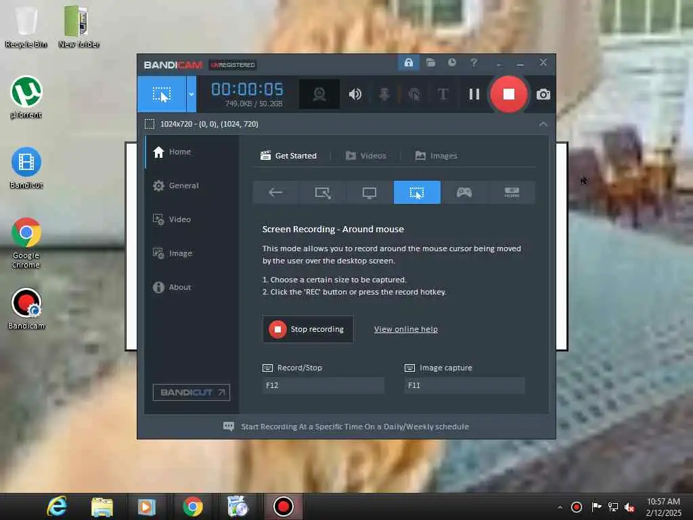Click the Record/Stop hotkey field F12
This screenshot has height=520, width=693.
click(x=323, y=385)
